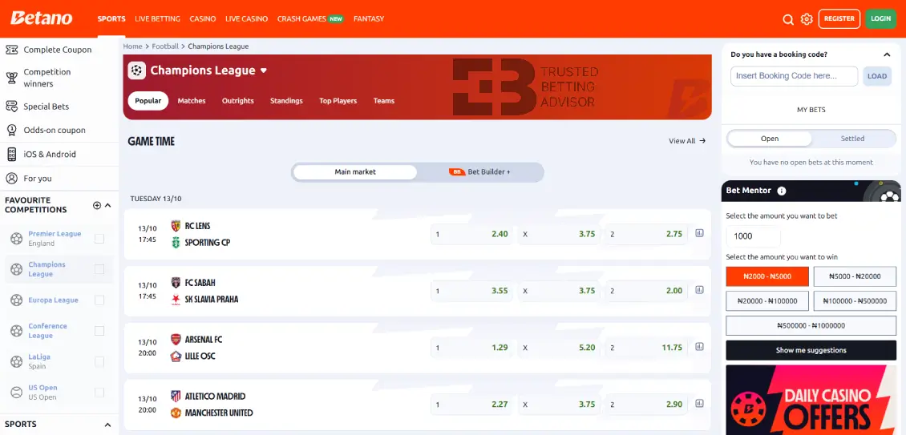Open stats icon for Atletico Madrid match

[700, 403]
